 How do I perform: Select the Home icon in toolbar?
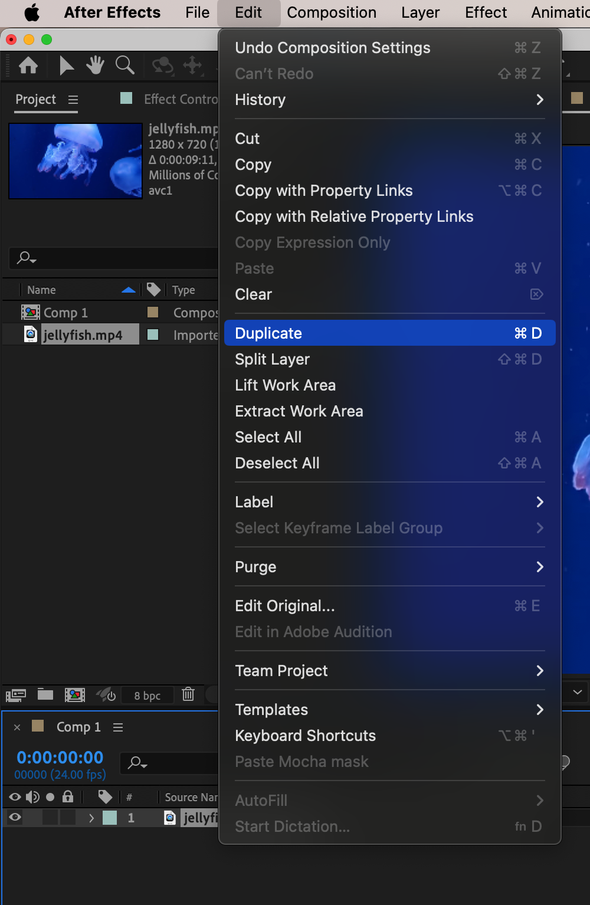click(28, 65)
